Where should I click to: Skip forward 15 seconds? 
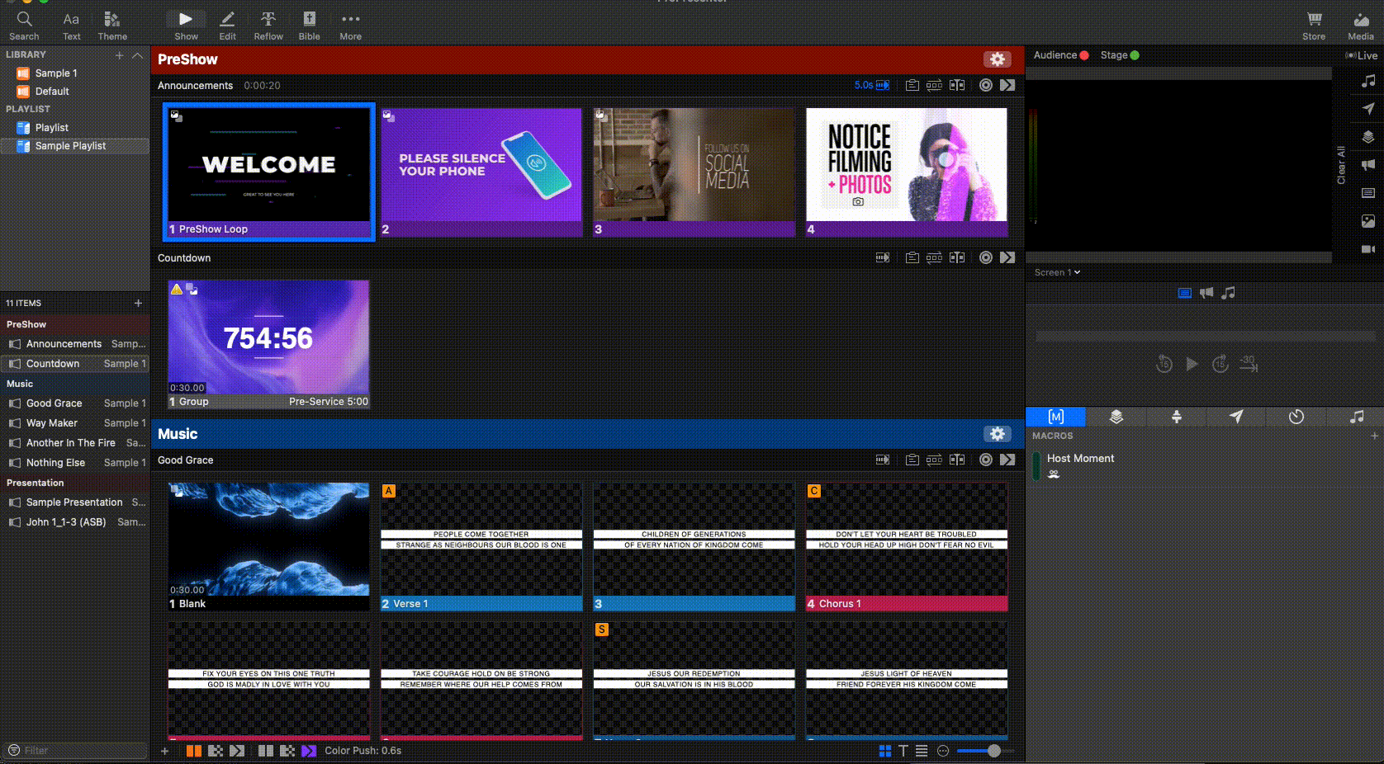(x=1220, y=364)
